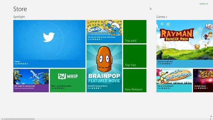
Task: Click the Updates (4) link
Action: coord(203,4)
